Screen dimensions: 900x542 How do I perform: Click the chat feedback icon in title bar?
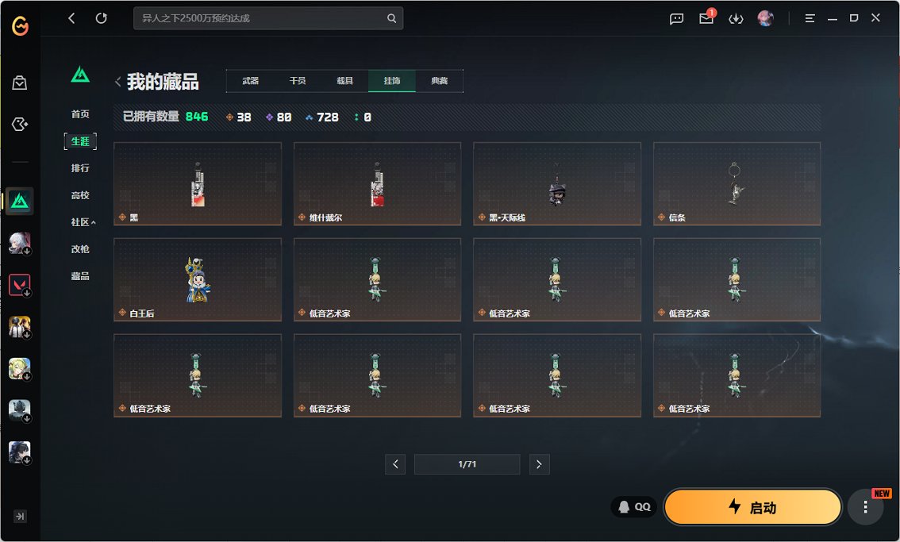coord(675,18)
